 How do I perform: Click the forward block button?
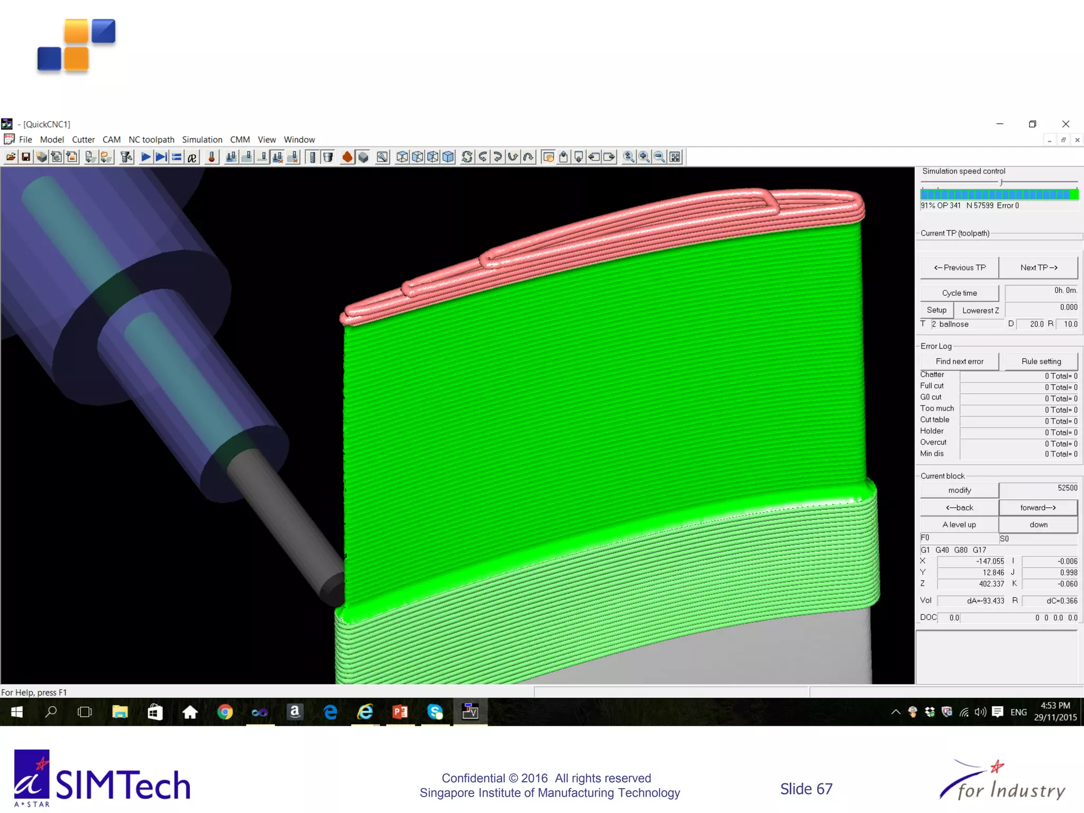pos(1038,508)
